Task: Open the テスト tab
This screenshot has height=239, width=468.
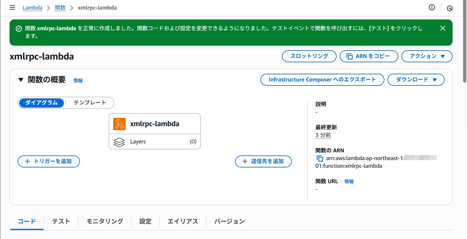Action: (61, 221)
